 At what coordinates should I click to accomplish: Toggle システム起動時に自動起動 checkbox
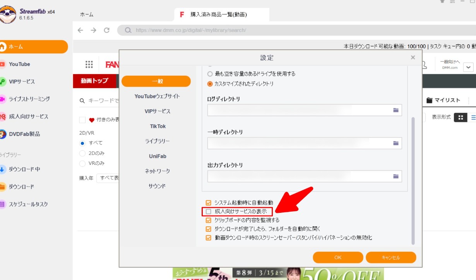209,202
